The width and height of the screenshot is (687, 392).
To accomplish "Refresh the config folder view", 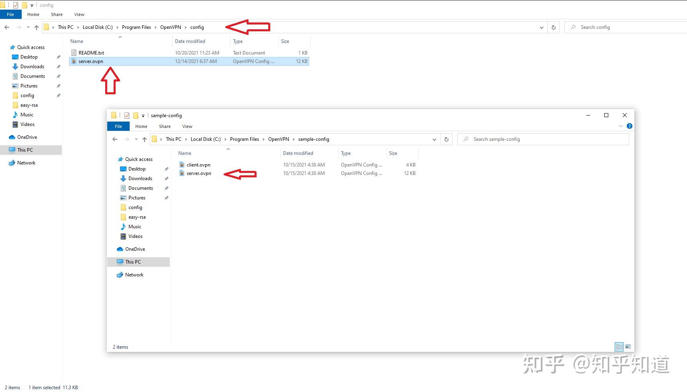I will (554, 27).
